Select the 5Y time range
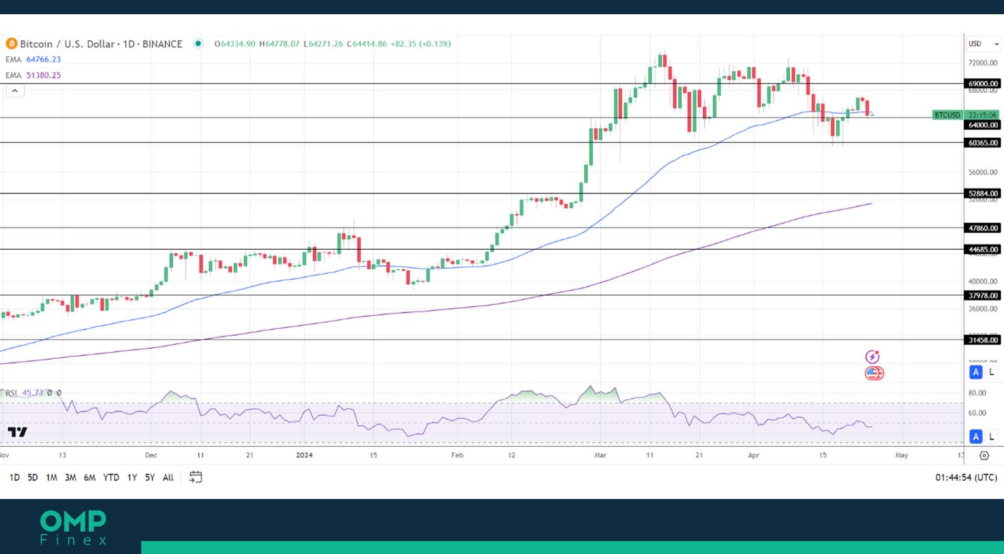This screenshot has width=1004, height=554. (x=150, y=478)
